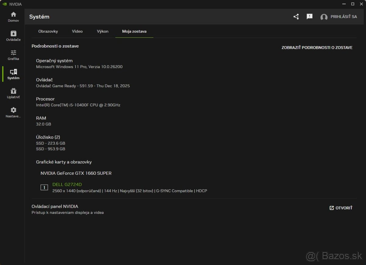Click Otvoriť to open NVIDIA control panel
Screen dimensions: 366x265
(341, 208)
